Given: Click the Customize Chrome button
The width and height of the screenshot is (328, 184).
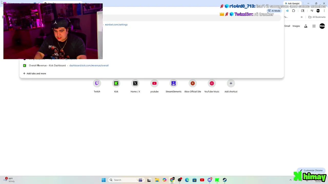Looking at the screenshot, I should (311, 170).
